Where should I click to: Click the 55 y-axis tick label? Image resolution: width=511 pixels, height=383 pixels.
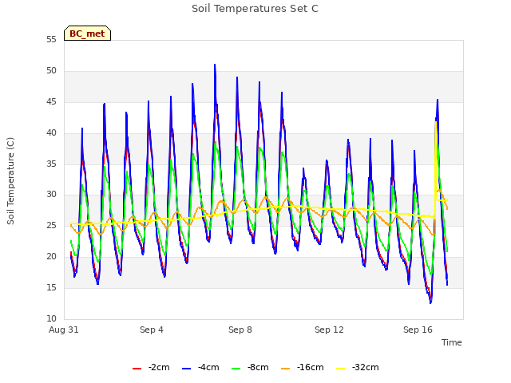tap(51, 40)
